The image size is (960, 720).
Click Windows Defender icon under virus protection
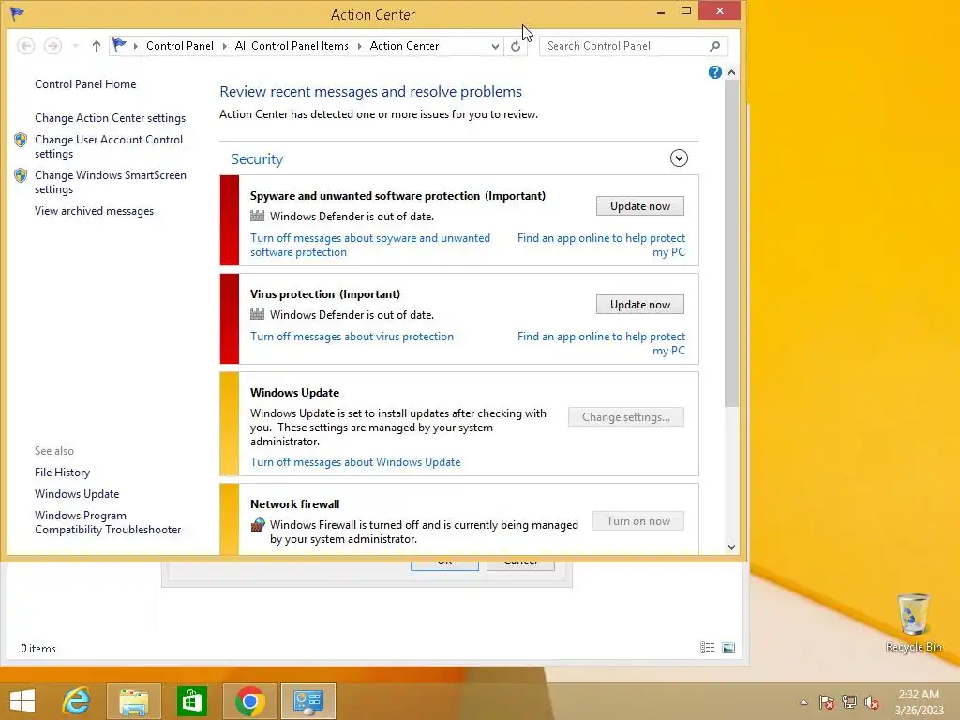point(257,314)
